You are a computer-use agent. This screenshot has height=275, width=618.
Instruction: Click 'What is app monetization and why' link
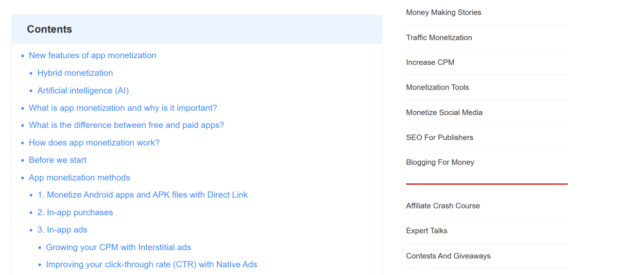123,108
